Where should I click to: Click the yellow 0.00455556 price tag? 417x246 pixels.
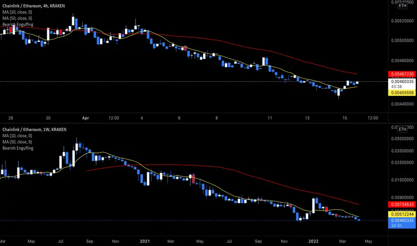point(402,93)
